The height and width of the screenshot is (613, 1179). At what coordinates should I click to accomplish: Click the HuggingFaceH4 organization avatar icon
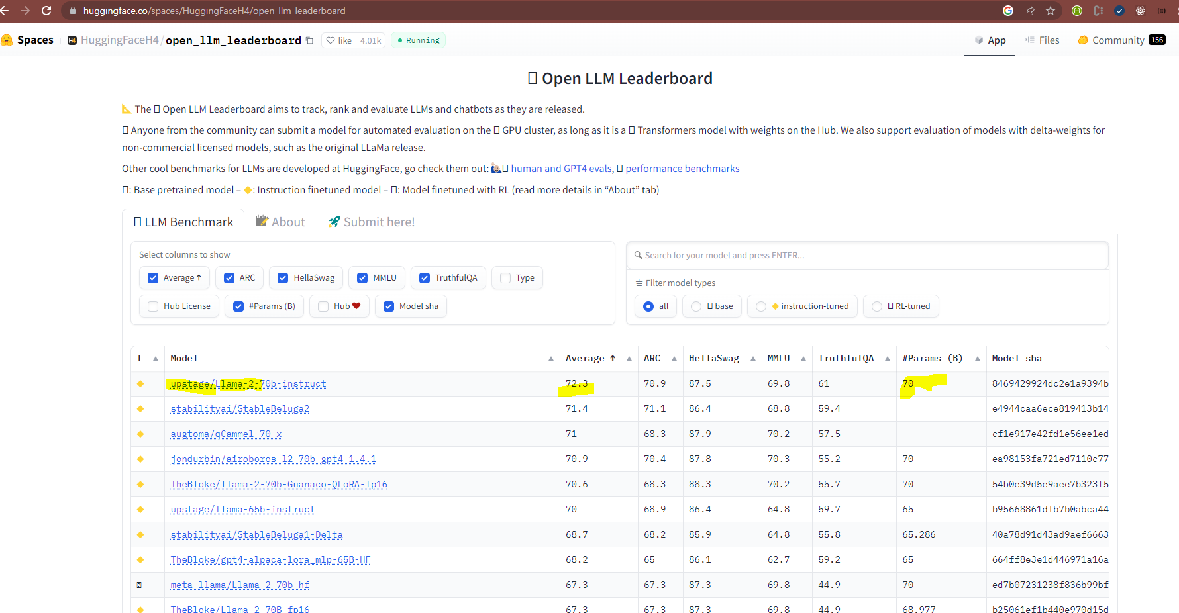tap(72, 40)
